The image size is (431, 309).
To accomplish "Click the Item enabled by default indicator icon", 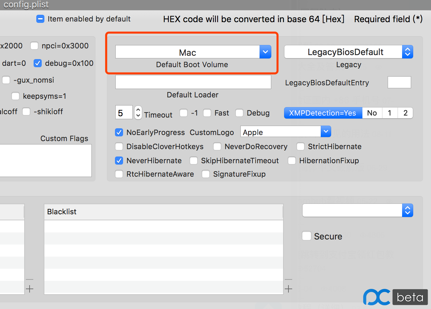I will pos(40,19).
